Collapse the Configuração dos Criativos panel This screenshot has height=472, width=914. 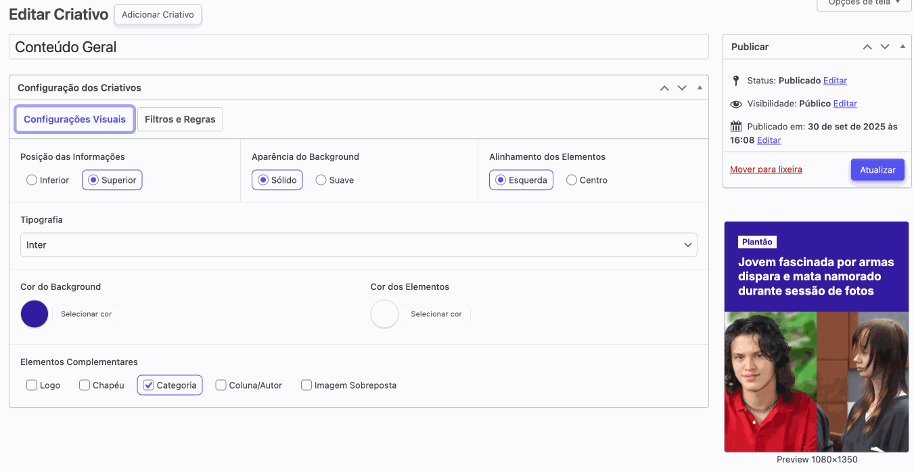pyautogui.click(x=700, y=88)
